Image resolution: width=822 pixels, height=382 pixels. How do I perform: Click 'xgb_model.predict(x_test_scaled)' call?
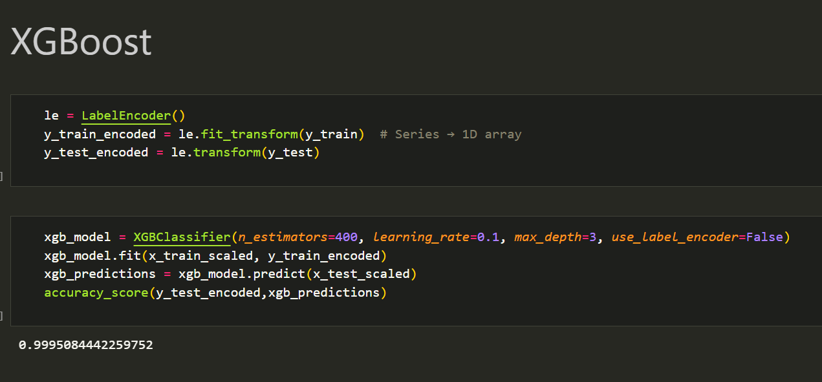(x=297, y=274)
